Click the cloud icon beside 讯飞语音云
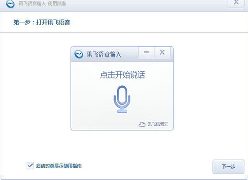 pos(142,124)
